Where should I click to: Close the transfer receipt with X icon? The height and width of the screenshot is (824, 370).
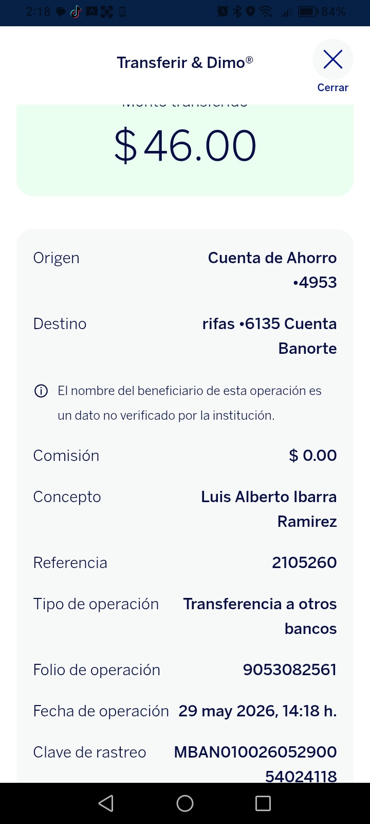pos(333,60)
